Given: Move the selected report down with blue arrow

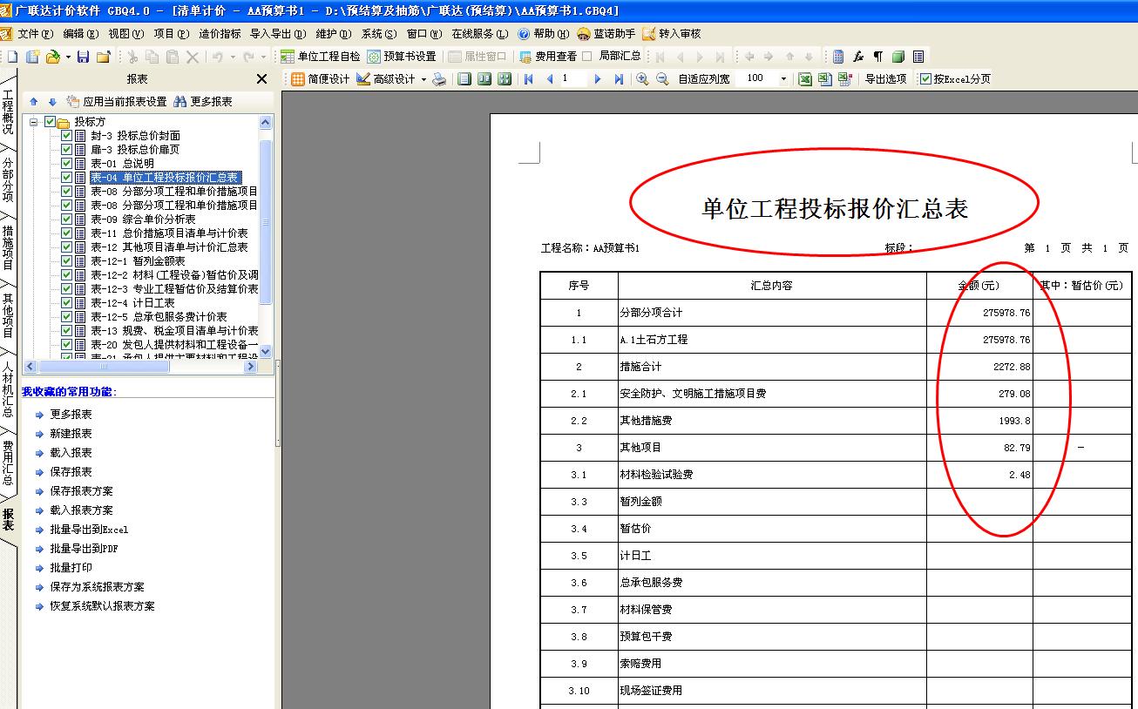Looking at the screenshot, I should pyautogui.click(x=51, y=101).
